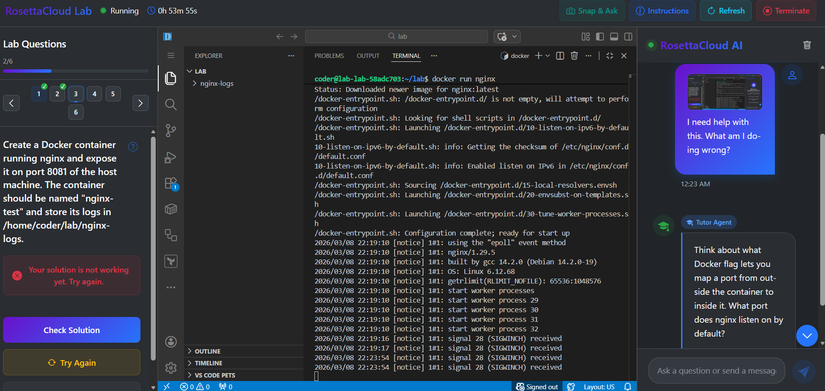Screen dimensions: 825x391
Task: Open the new terminal profile dropdown
Action: pos(548,56)
